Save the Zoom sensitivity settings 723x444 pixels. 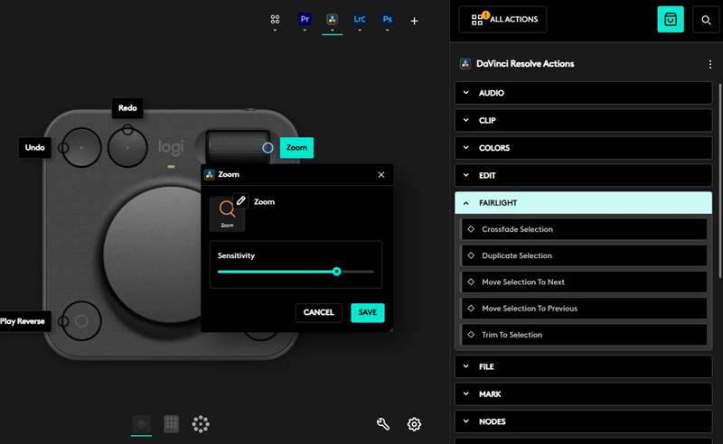[368, 312]
